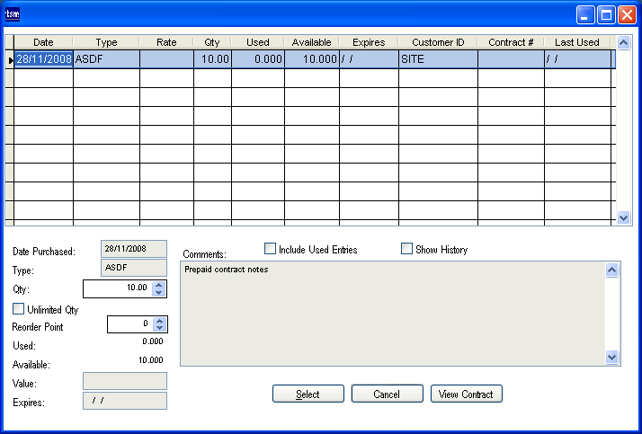Increase Reorder Point with up arrow
Image resolution: width=642 pixels, height=434 pixels.
pyautogui.click(x=159, y=320)
